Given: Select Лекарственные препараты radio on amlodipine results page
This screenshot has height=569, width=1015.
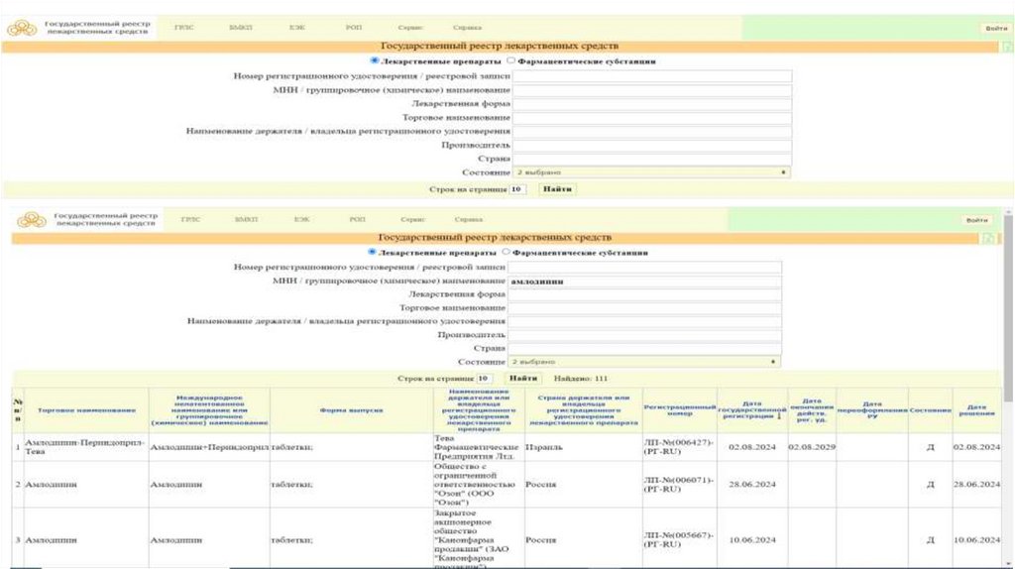Looking at the screenshot, I should click(x=372, y=252).
